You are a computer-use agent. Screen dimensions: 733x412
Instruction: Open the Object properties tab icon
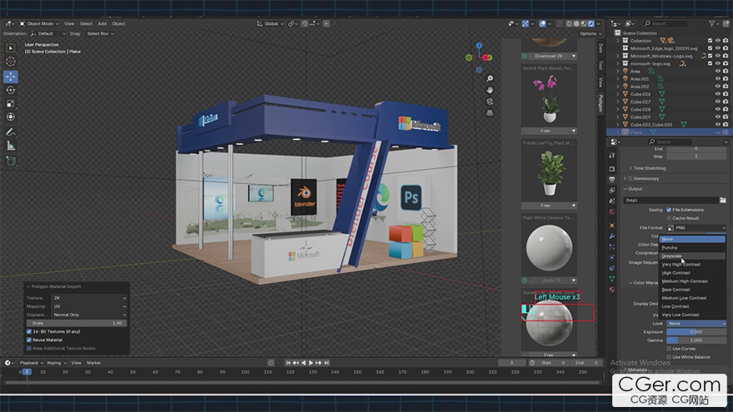pyautogui.click(x=612, y=226)
